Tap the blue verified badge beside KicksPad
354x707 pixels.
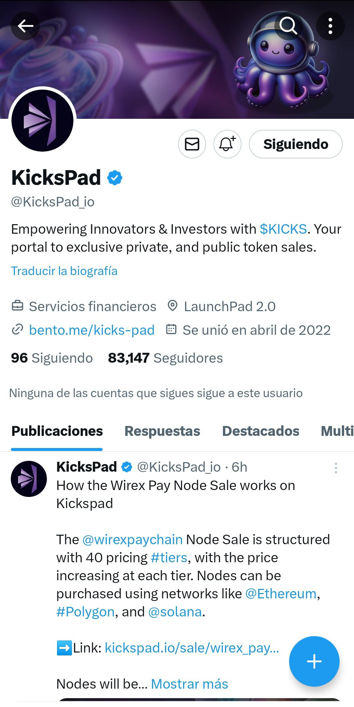pyautogui.click(x=115, y=178)
